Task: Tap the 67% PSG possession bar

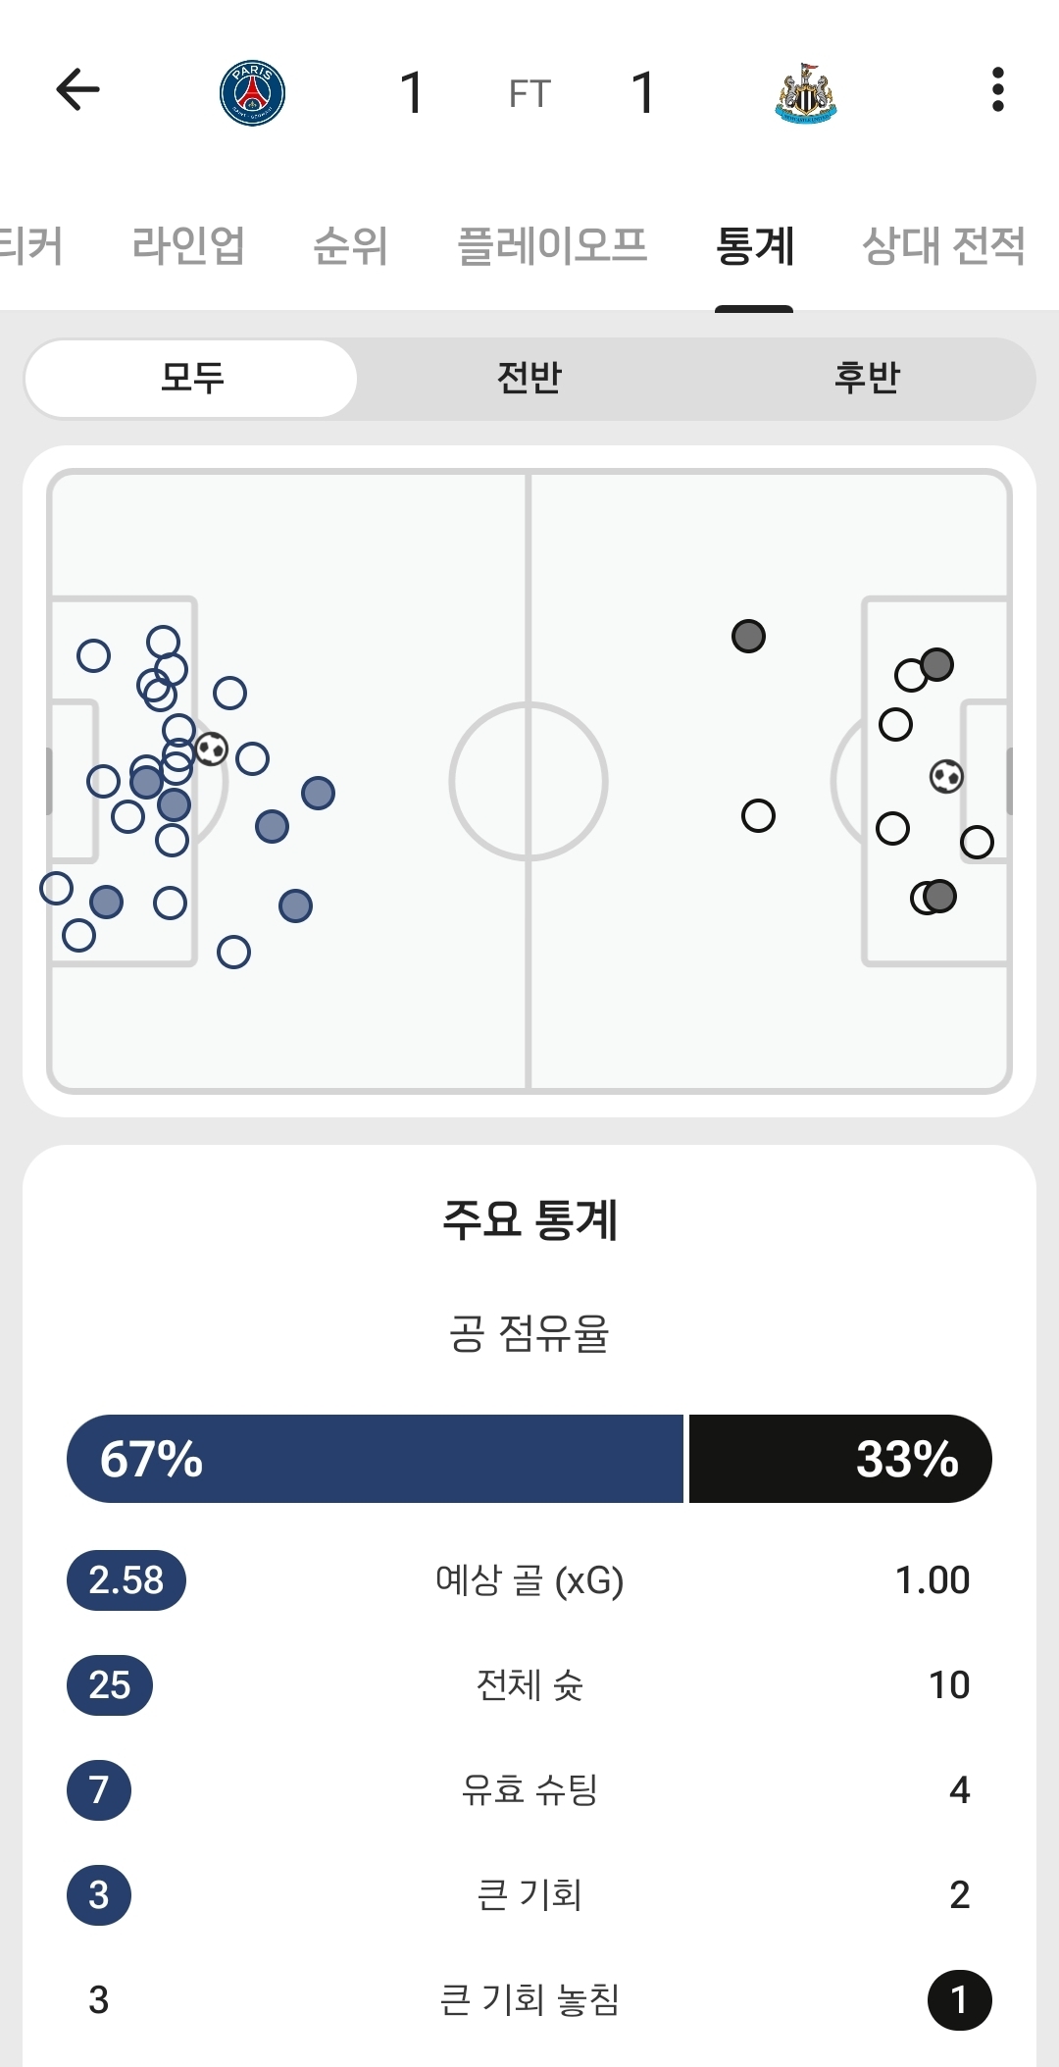Action: pos(375,1459)
